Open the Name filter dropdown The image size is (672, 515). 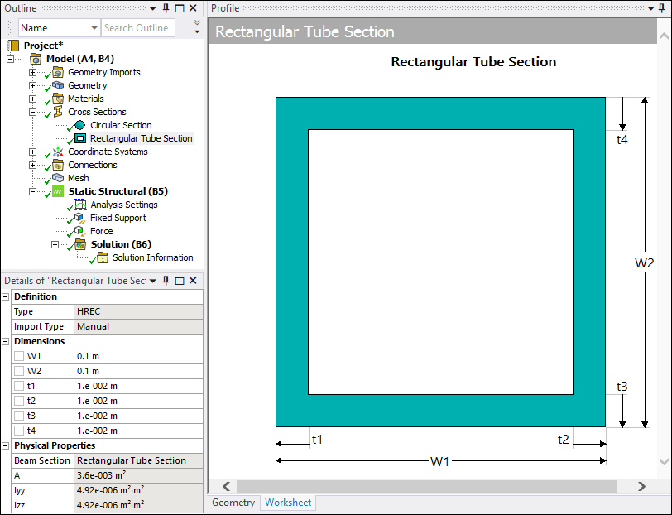click(x=92, y=28)
